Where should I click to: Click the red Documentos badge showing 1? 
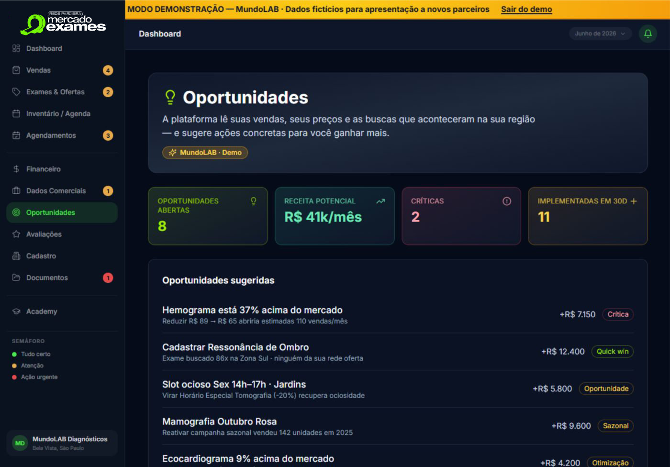[x=108, y=278]
